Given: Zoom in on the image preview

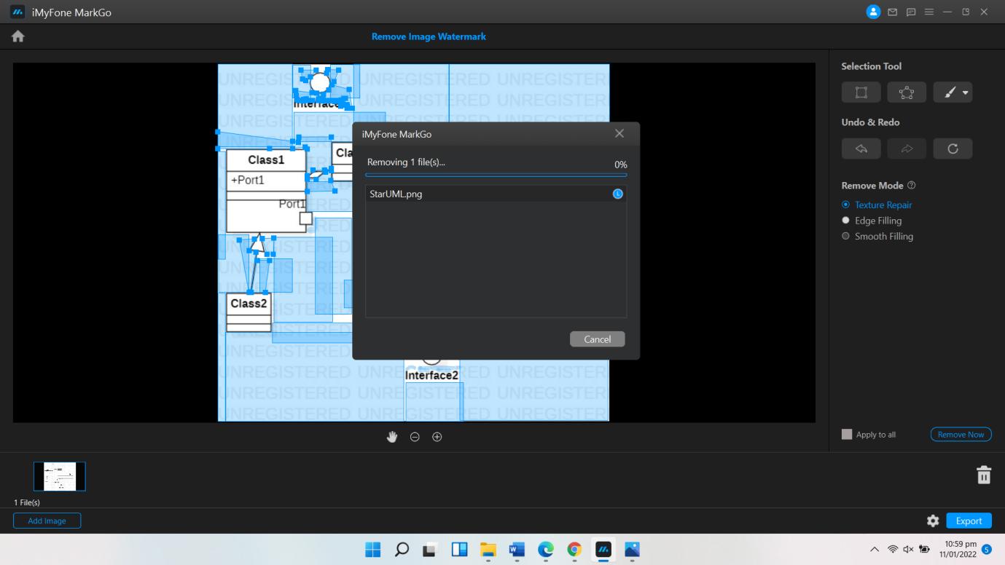Looking at the screenshot, I should pos(437,437).
